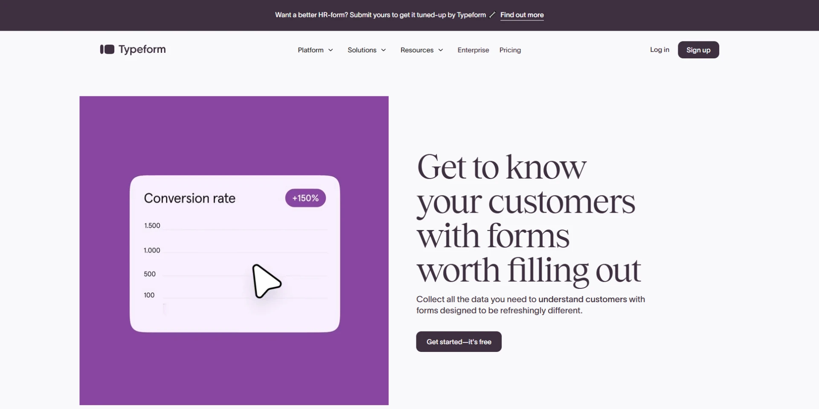Click the Sign up button

(698, 50)
